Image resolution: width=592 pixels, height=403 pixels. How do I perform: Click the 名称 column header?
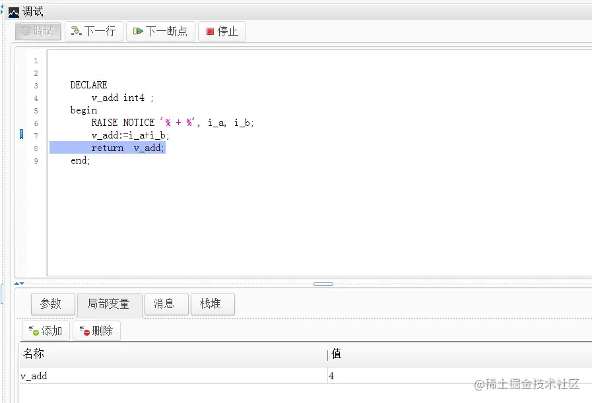174,354
